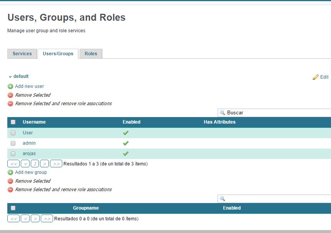Collapse the default service section arrow
Screen dimensions: 331x233
coord(10,77)
